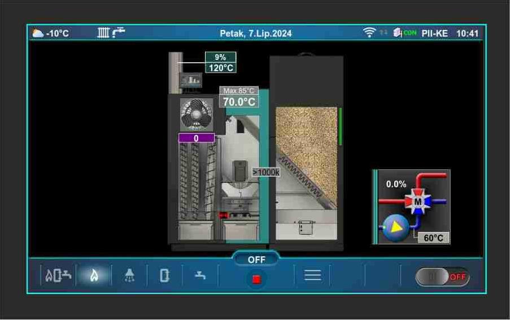The image size is (510, 320).
Task: Toggle the main OFF power switch
Action: [442, 277]
